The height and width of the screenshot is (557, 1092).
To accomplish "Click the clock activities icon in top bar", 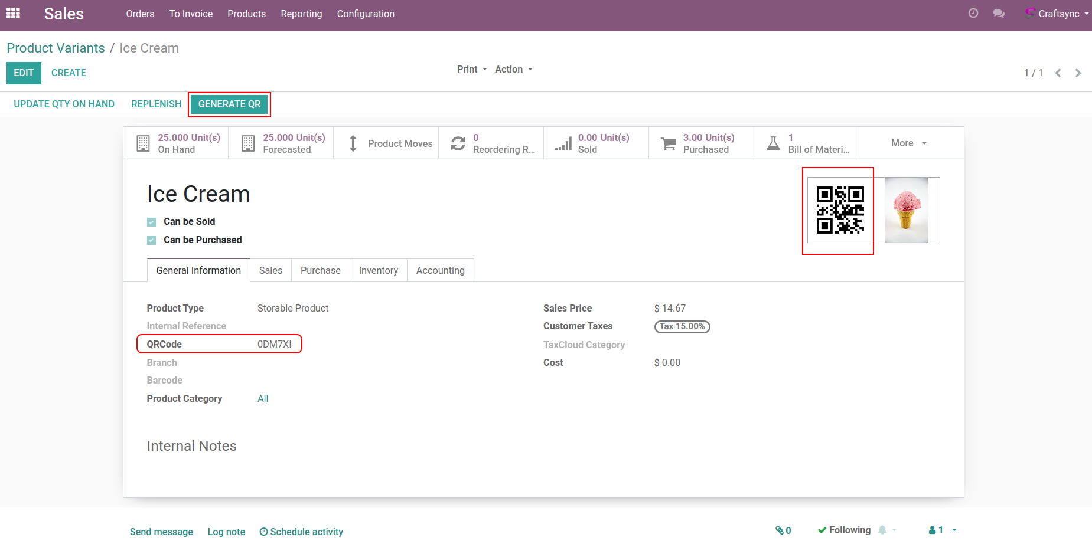I will pos(973,14).
